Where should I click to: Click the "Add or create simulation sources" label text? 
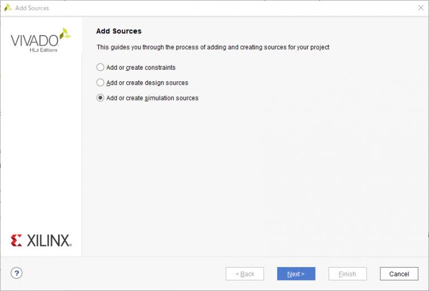point(152,98)
